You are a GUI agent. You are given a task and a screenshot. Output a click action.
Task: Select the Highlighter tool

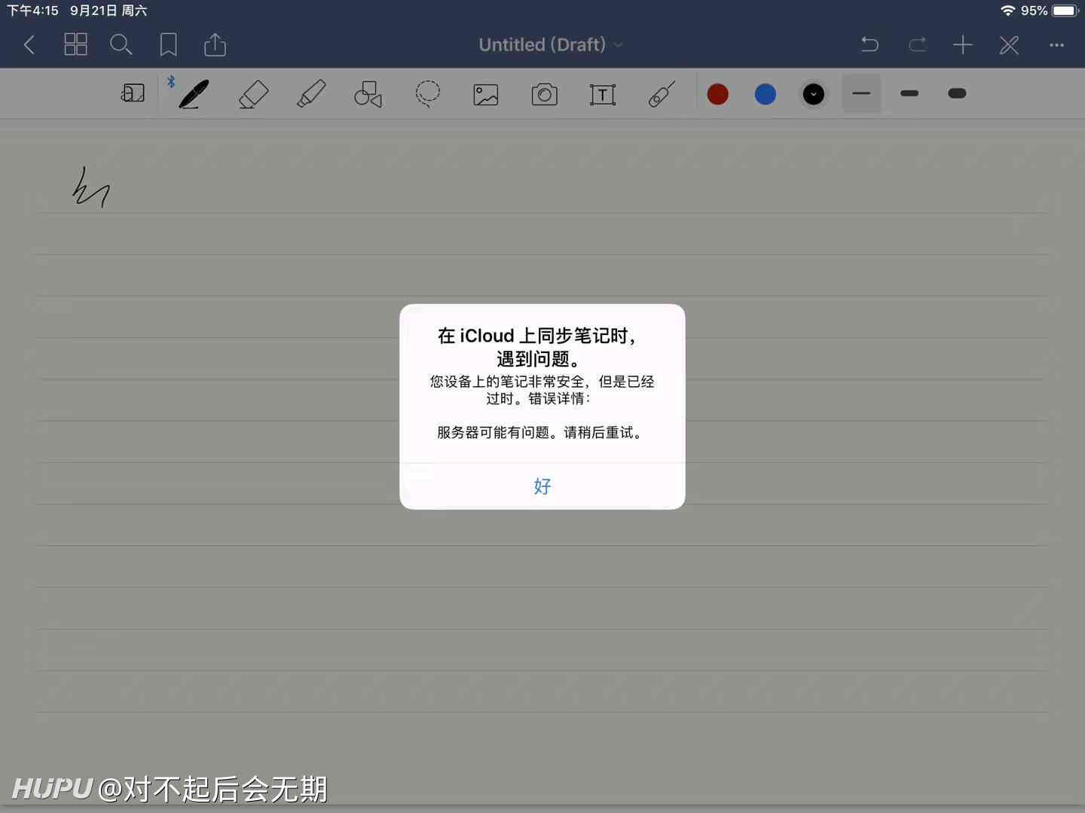click(x=311, y=94)
